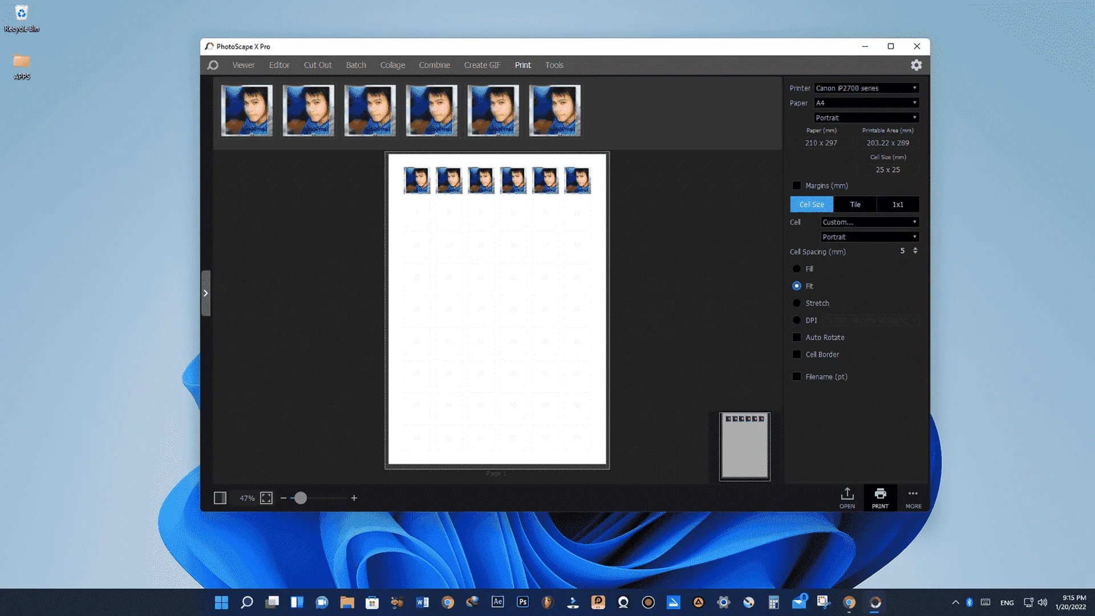The image size is (1095, 616).
Task: Click the fit-to-screen zoom icon
Action: [x=266, y=498]
